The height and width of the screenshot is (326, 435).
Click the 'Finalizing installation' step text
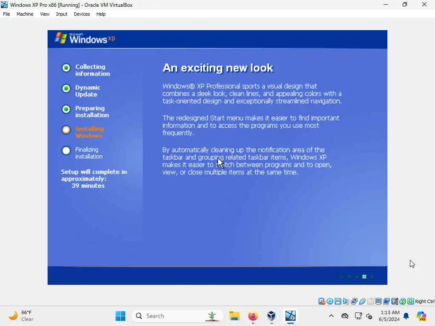click(x=89, y=153)
